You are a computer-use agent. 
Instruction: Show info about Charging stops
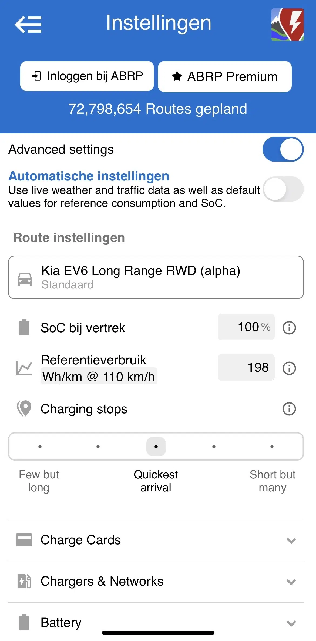point(289,409)
